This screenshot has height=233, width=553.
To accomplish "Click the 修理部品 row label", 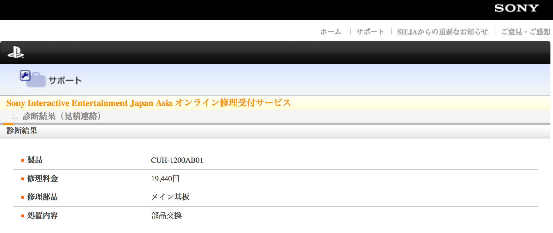I will tap(42, 197).
